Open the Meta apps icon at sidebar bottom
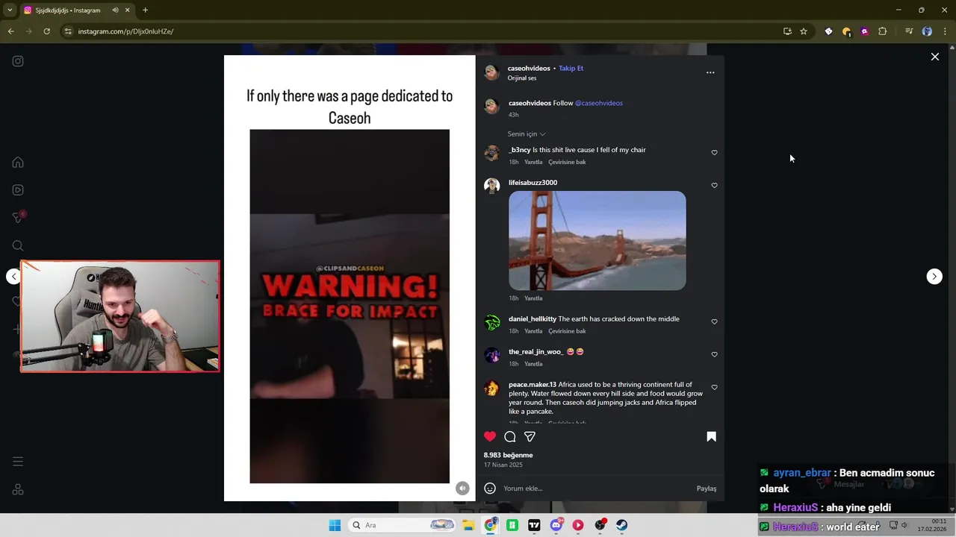Screen dimensions: 956x537 pyautogui.click(x=18, y=489)
